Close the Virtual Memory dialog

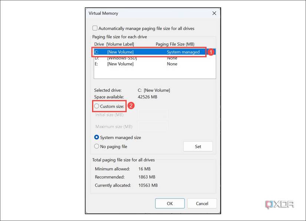(214, 13)
